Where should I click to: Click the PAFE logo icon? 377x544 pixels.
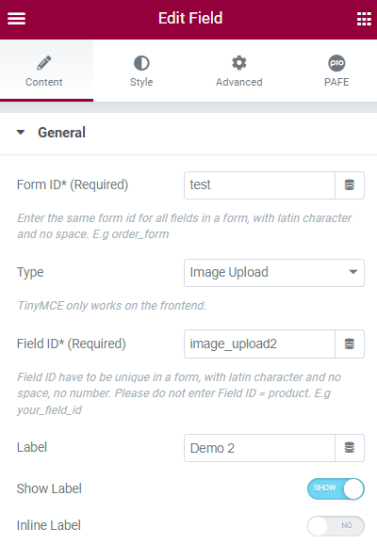tap(336, 63)
